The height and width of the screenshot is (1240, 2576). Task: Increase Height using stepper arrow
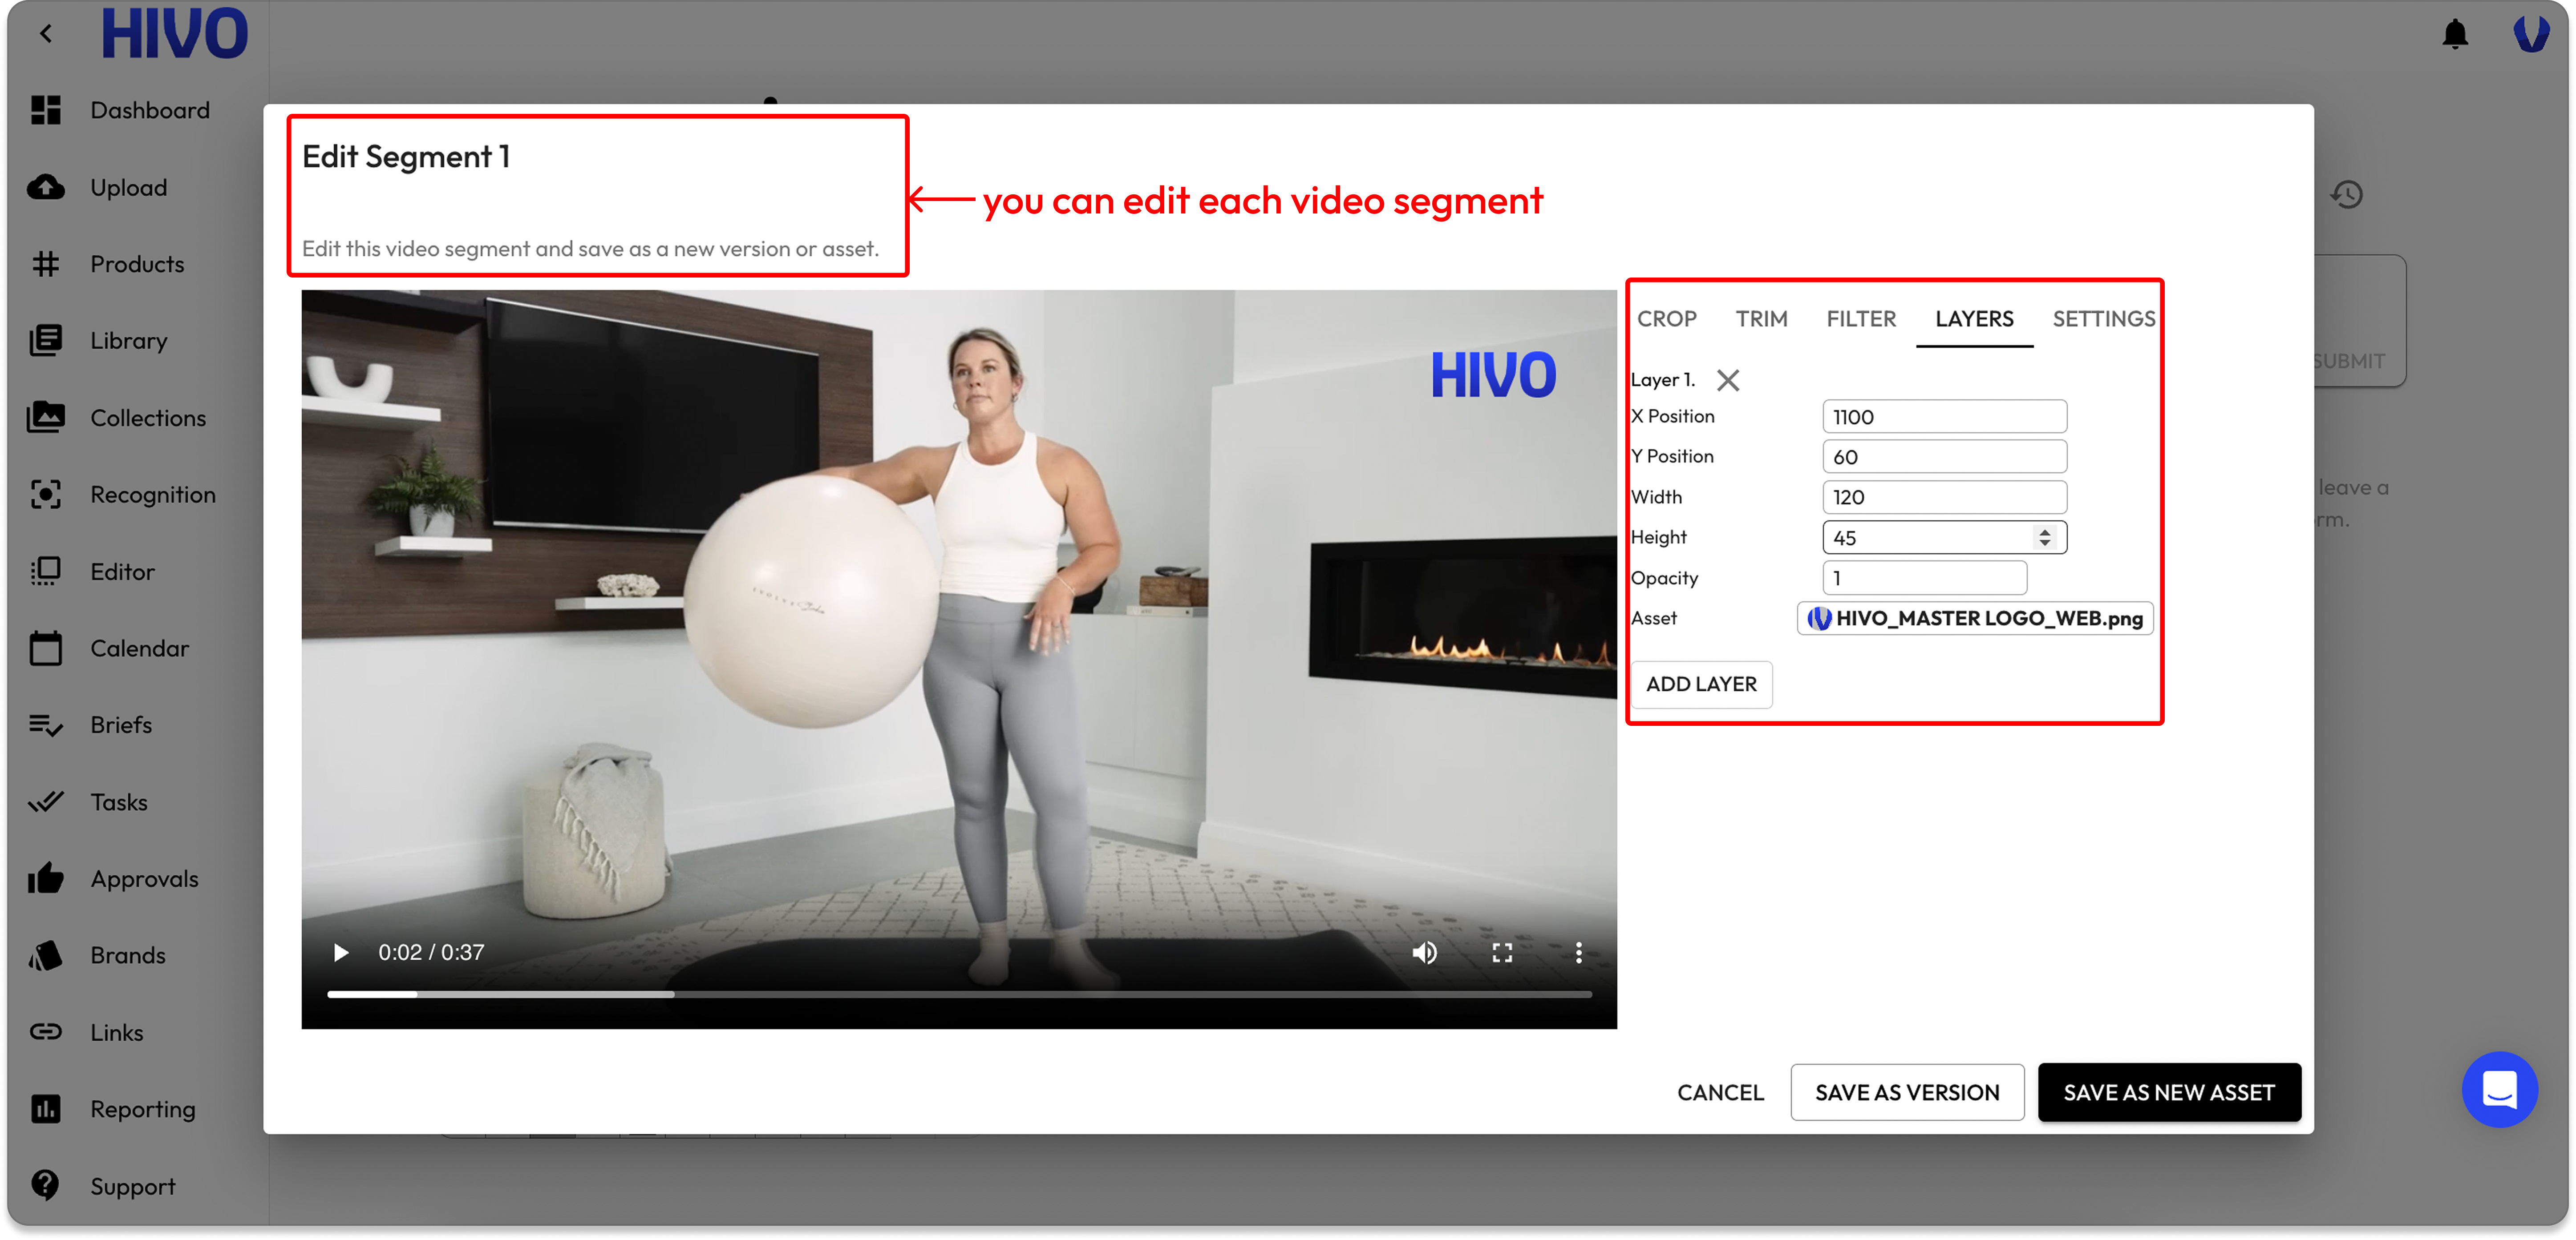point(2044,531)
